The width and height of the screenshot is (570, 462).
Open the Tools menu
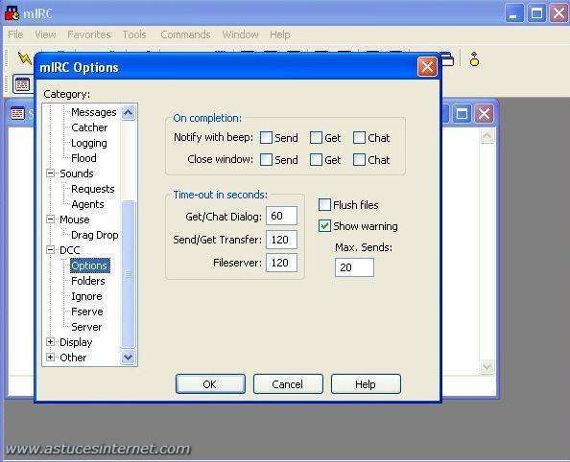click(x=134, y=35)
